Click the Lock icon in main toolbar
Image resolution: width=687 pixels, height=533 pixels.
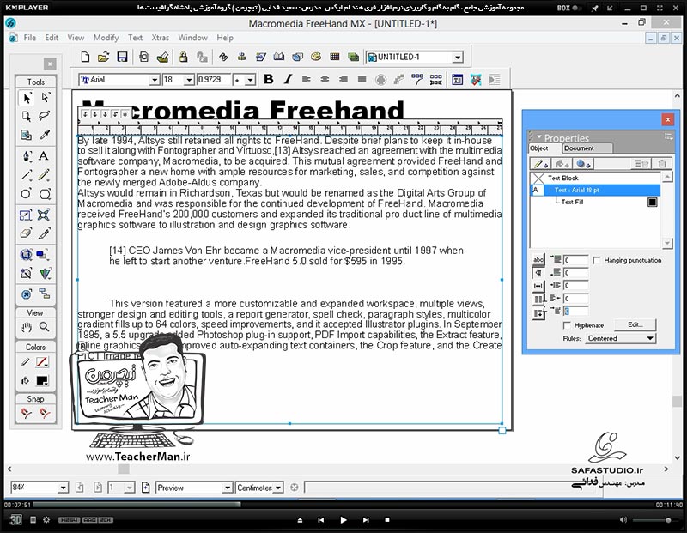click(x=183, y=57)
